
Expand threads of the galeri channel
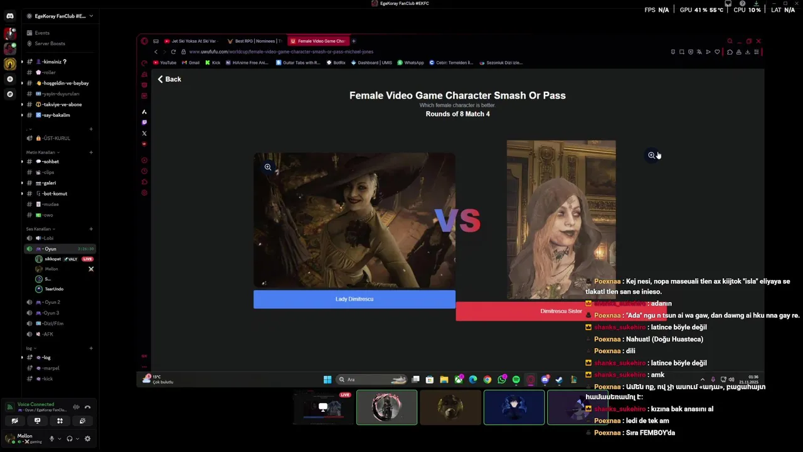tap(22, 183)
